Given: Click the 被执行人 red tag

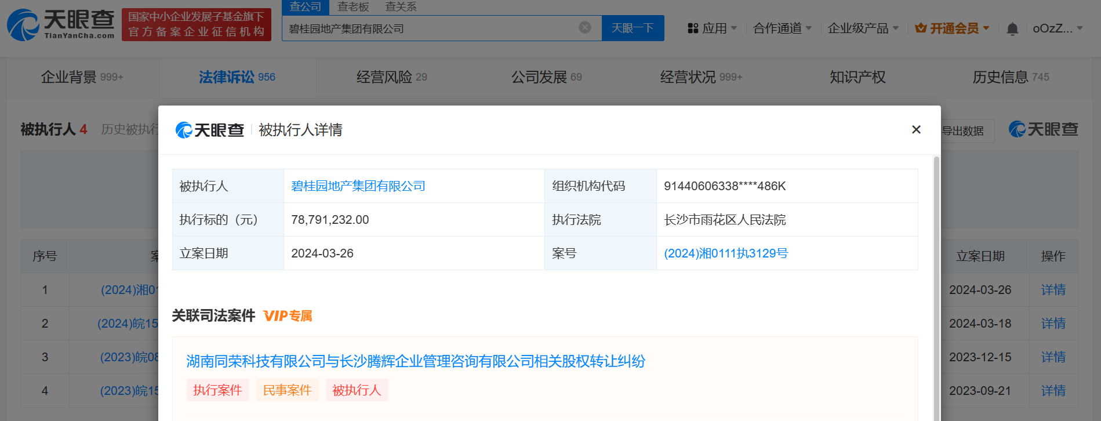Looking at the screenshot, I should click(x=357, y=390).
